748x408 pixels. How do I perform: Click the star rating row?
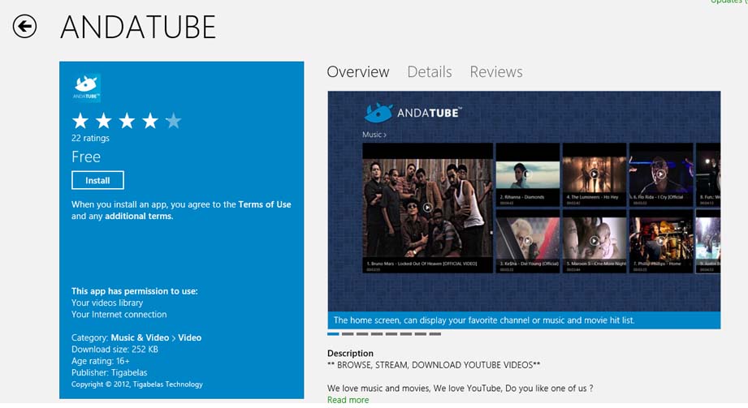click(x=127, y=121)
